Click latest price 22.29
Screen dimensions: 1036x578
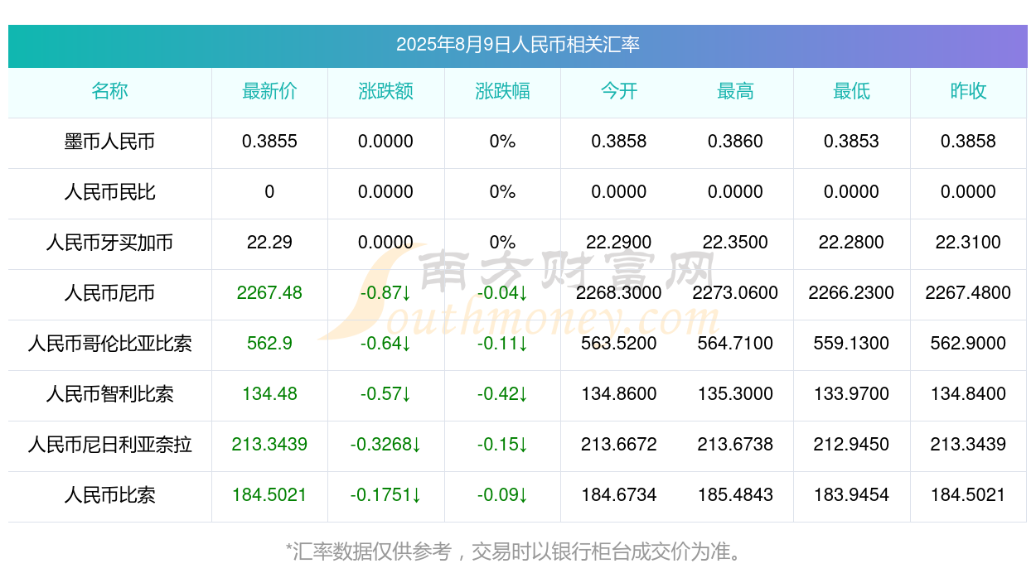pos(269,243)
